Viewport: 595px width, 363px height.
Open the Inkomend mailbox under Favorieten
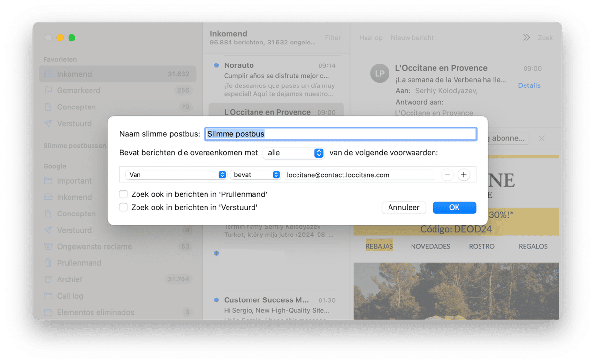[x=117, y=74]
